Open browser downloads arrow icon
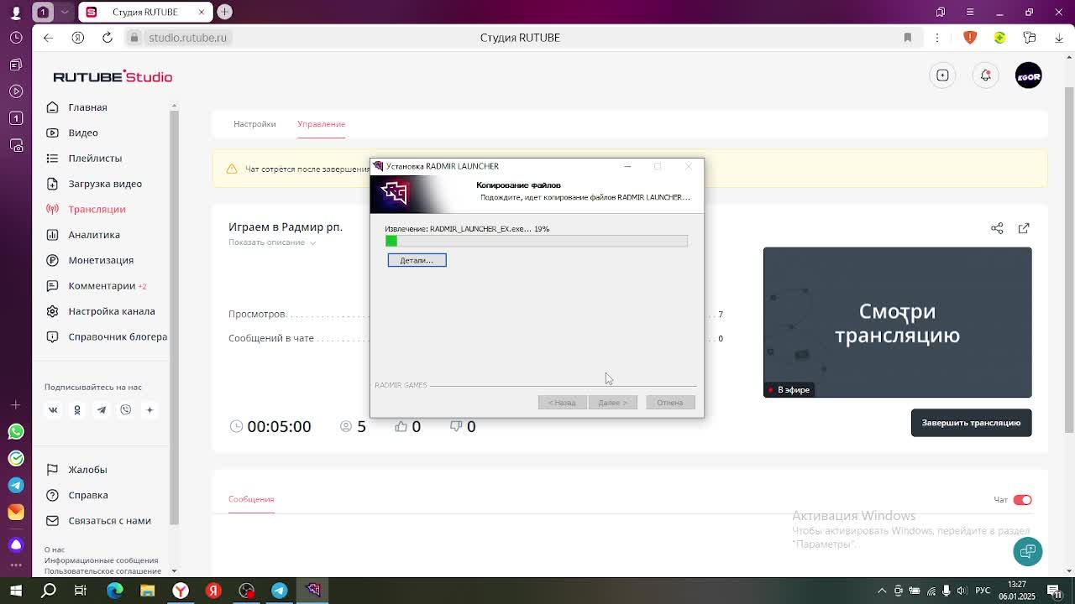 (x=1057, y=38)
